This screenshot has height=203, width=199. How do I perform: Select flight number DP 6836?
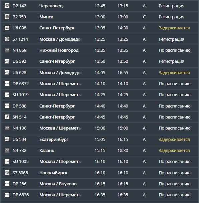click(21, 195)
